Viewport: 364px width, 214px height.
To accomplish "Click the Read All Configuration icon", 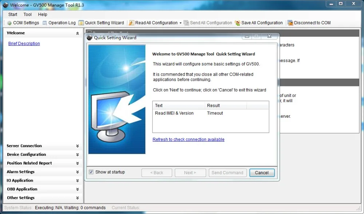I will point(131,23).
